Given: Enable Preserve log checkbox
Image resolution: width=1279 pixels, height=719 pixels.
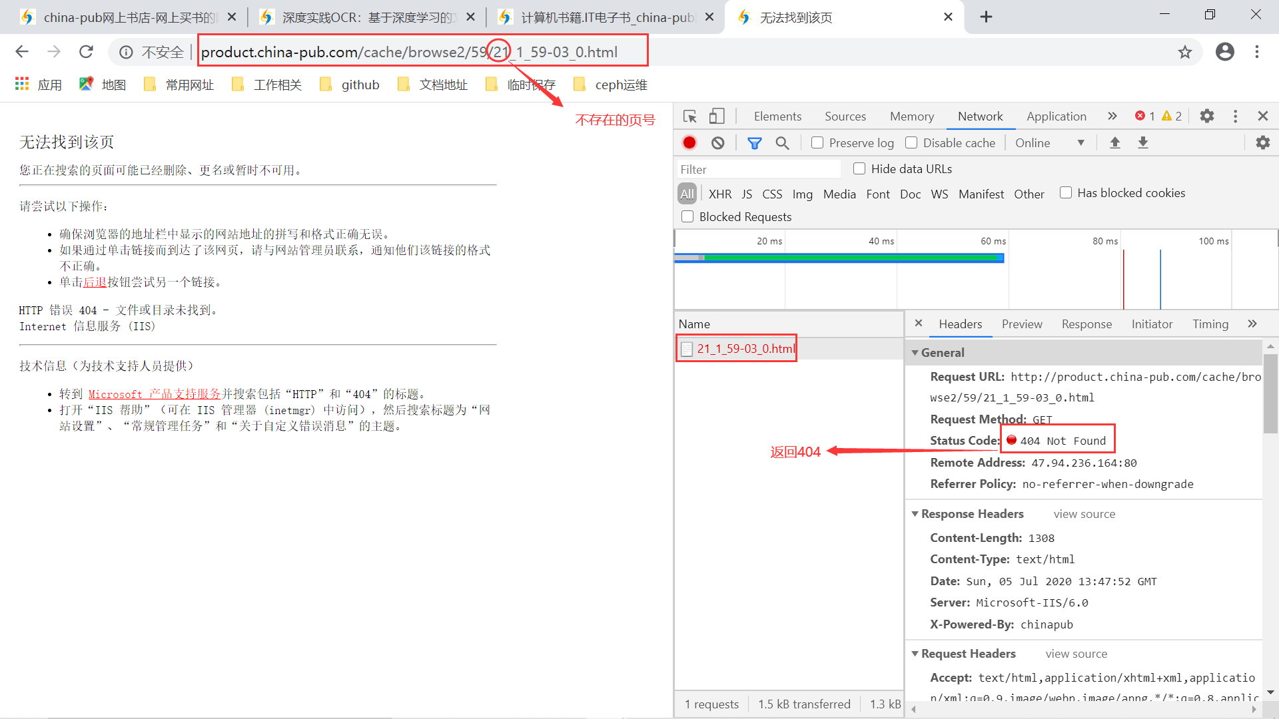Looking at the screenshot, I should click(817, 142).
